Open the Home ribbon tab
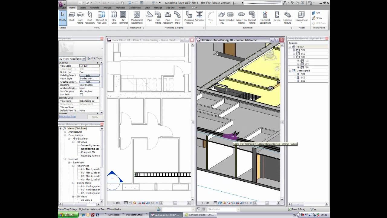This screenshot has width=387, height=218. coord(72,8)
